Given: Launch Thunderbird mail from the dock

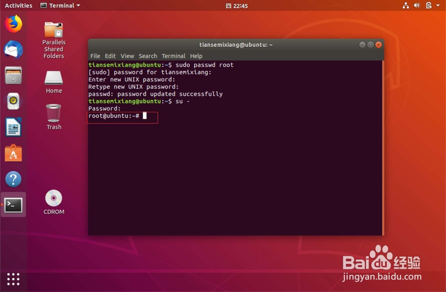Looking at the screenshot, I should (x=13, y=49).
